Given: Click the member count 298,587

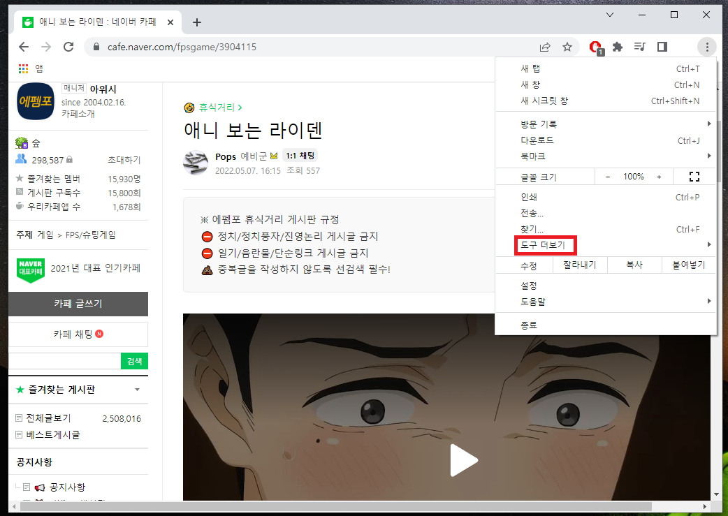Looking at the screenshot, I should pyautogui.click(x=48, y=160).
